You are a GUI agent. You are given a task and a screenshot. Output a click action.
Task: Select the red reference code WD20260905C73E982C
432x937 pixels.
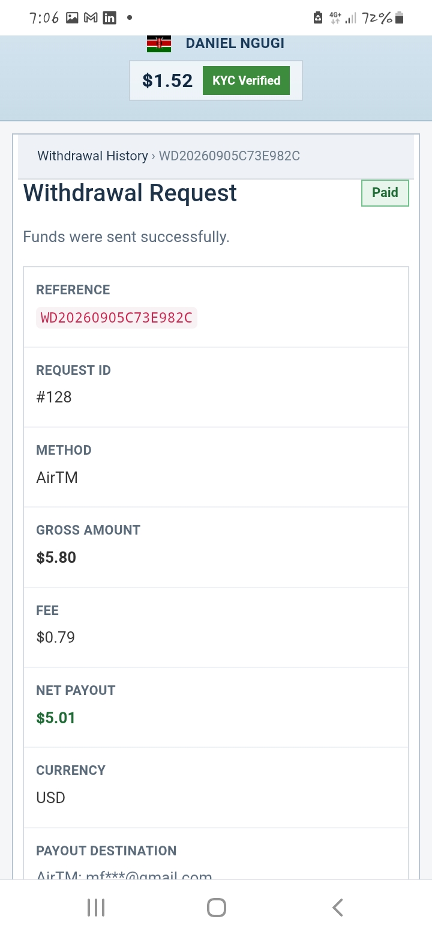(116, 317)
